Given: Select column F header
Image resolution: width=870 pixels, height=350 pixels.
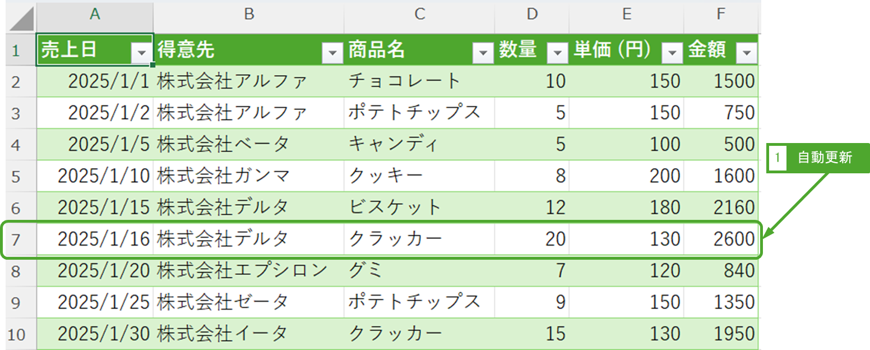Looking at the screenshot, I should [721, 15].
